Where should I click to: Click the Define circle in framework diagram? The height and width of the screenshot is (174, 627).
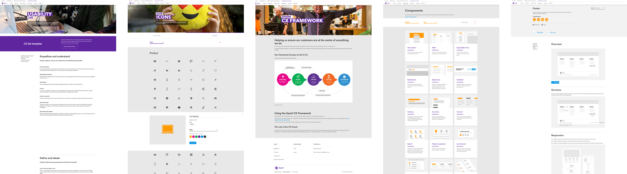click(x=298, y=79)
